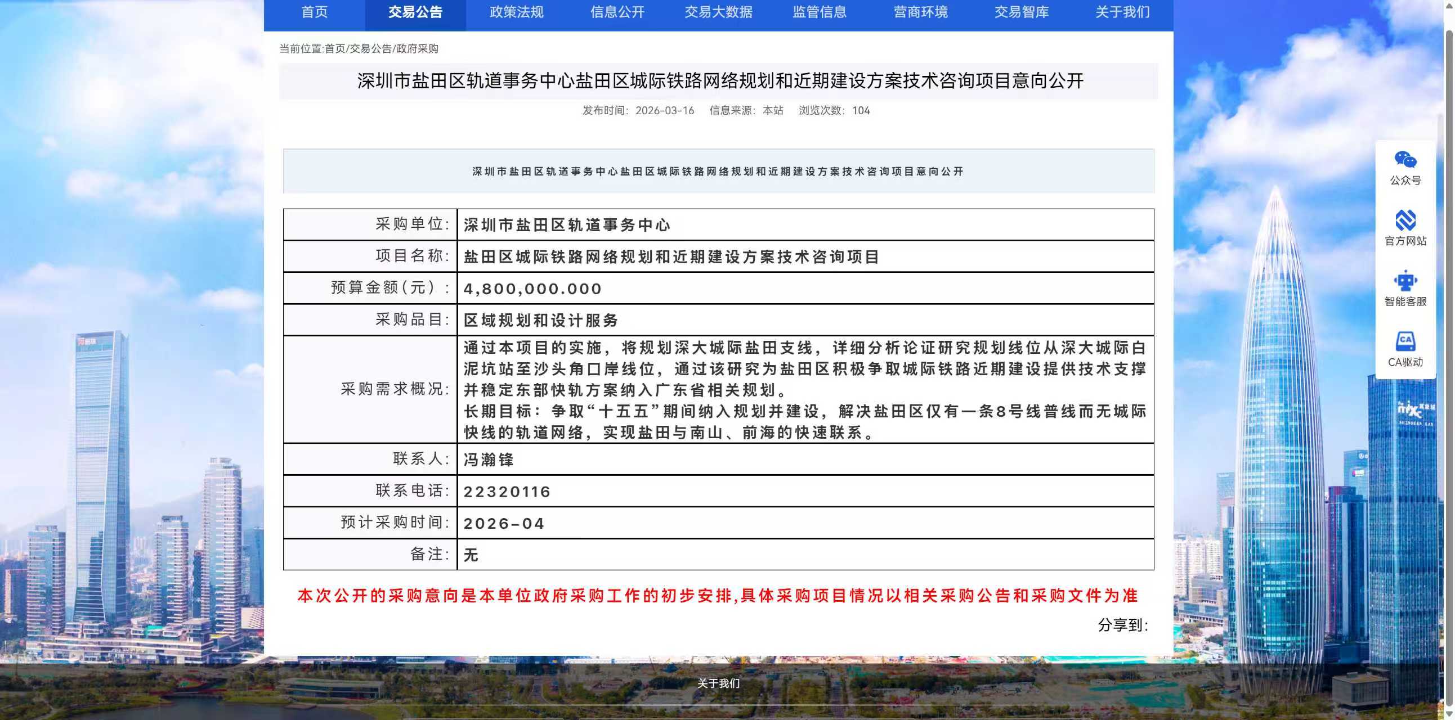This screenshot has width=1455, height=720.
Task: Navigate to 关于我们 in top navigation
Action: [1122, 12]
